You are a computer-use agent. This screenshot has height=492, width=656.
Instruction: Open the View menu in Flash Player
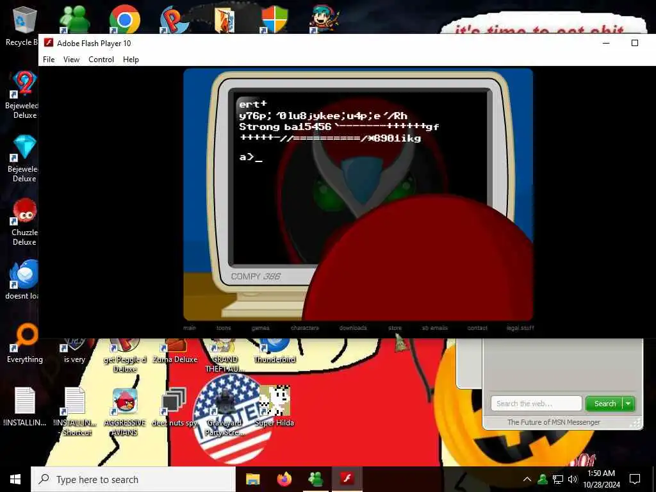point(71,60)
